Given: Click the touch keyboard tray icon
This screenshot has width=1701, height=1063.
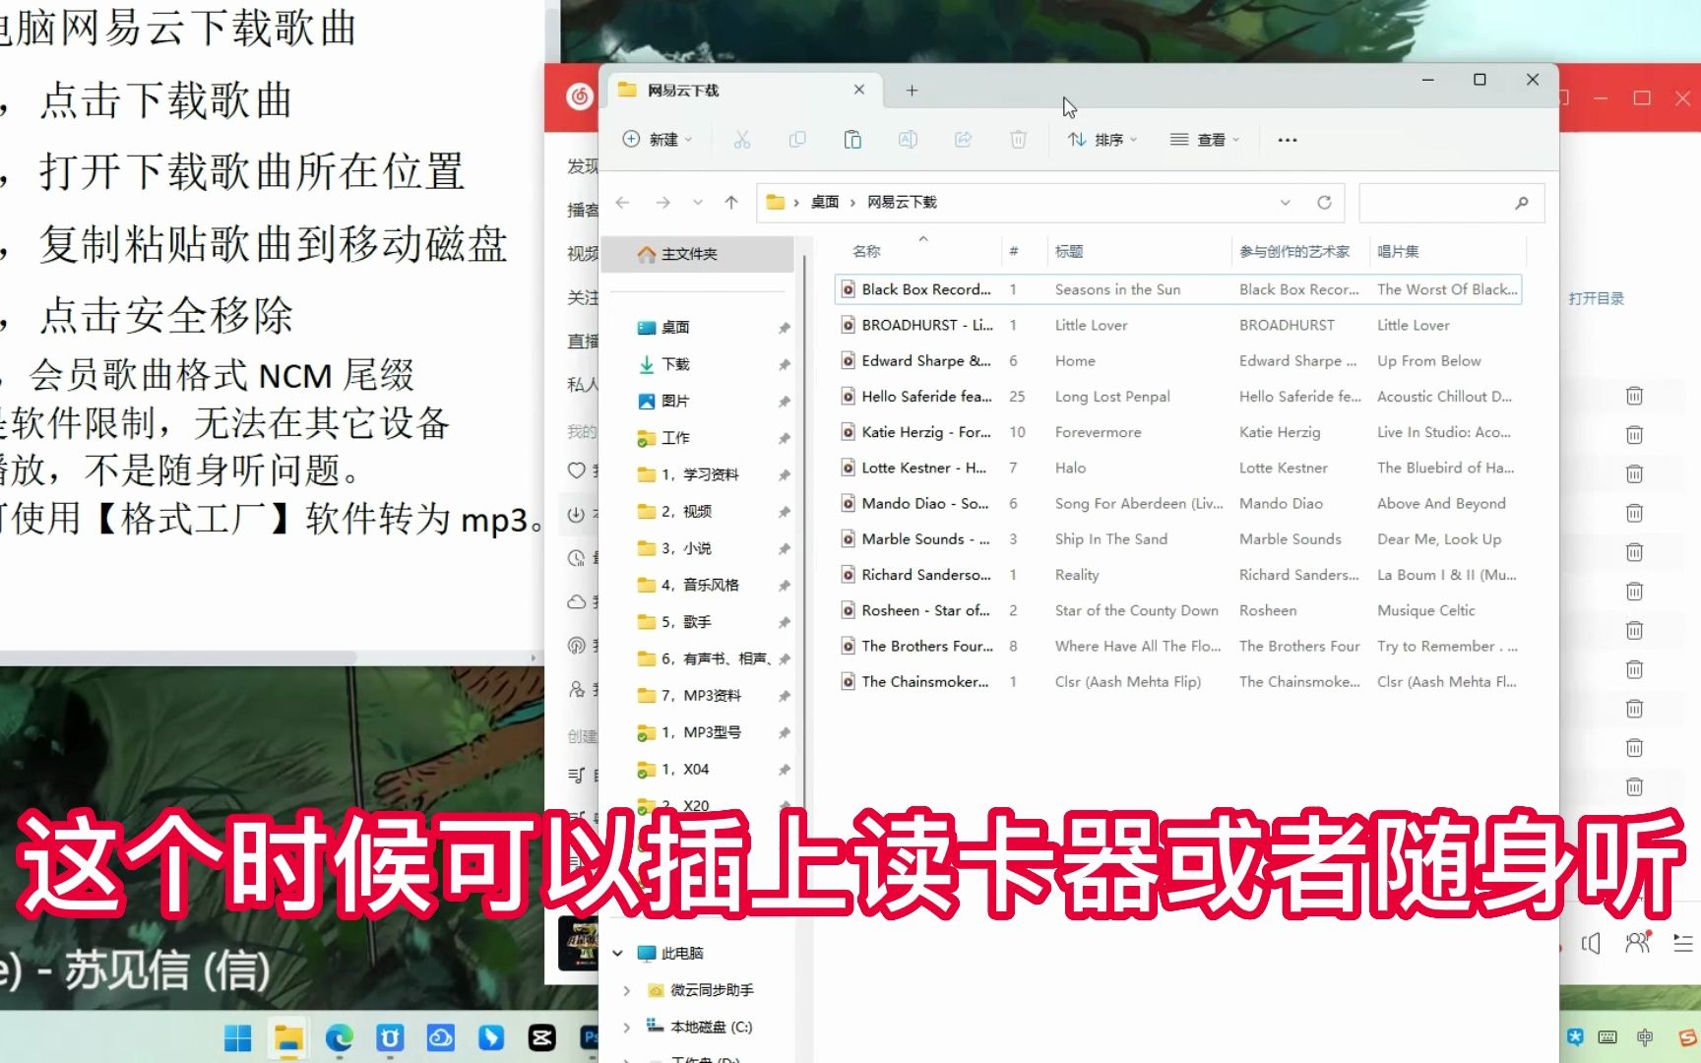Looking at the screenshot, I should (1607, 1037).
